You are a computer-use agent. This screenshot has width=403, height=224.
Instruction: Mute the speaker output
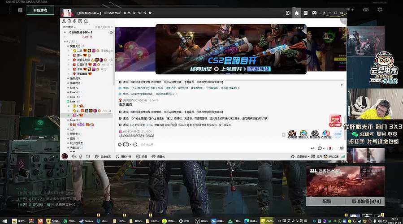(74, 156)
